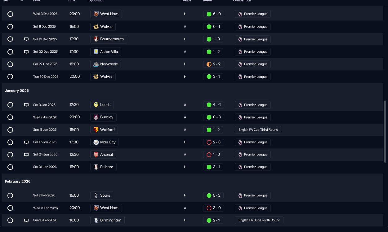Select the Burnley match row circle
Screen dimensions: 388x232
pos(10,117)
